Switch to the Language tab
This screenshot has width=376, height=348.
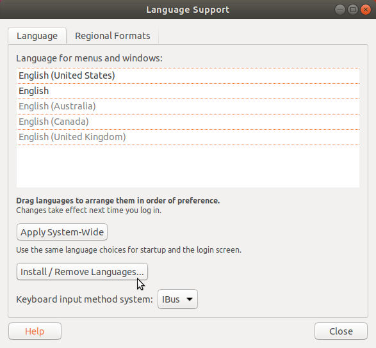(37, 36)
